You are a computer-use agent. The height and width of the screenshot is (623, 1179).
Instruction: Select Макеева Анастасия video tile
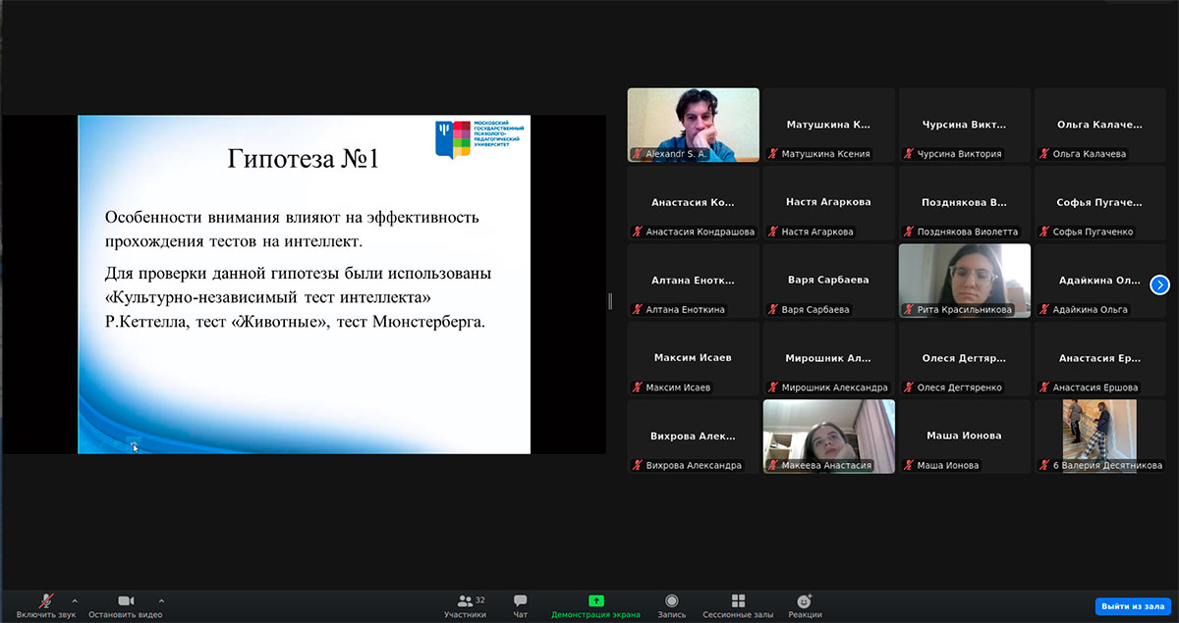829,437
